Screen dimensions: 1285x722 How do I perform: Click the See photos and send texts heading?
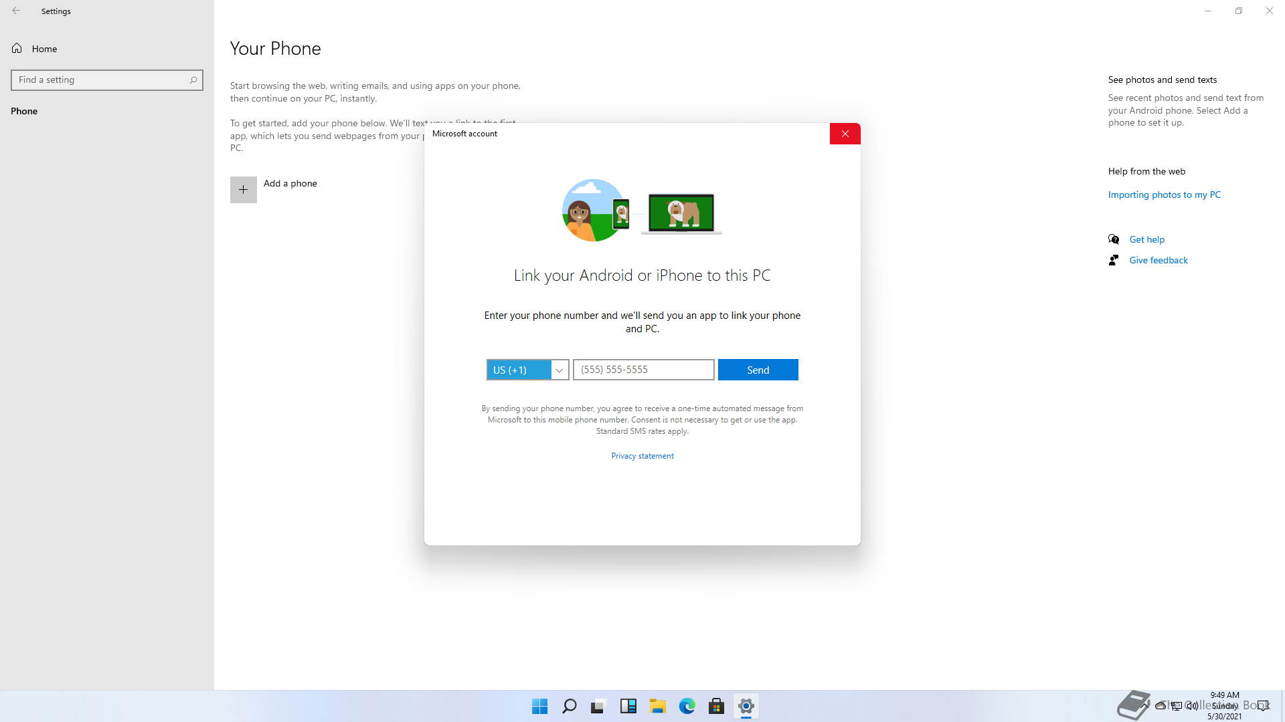(1163, 80)
